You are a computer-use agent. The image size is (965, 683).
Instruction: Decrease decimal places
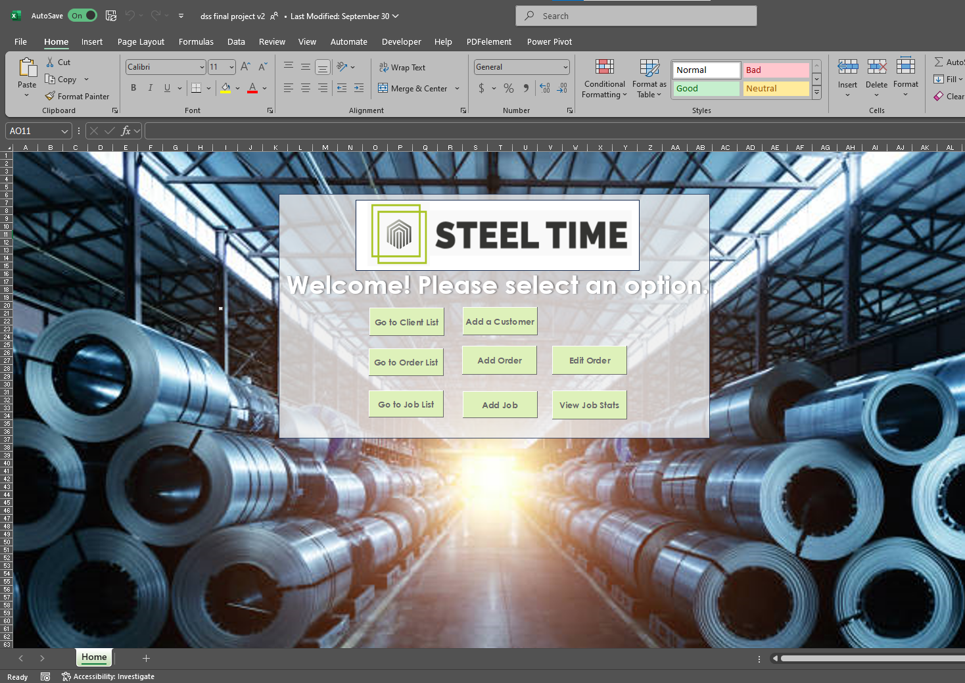(562, 88)
